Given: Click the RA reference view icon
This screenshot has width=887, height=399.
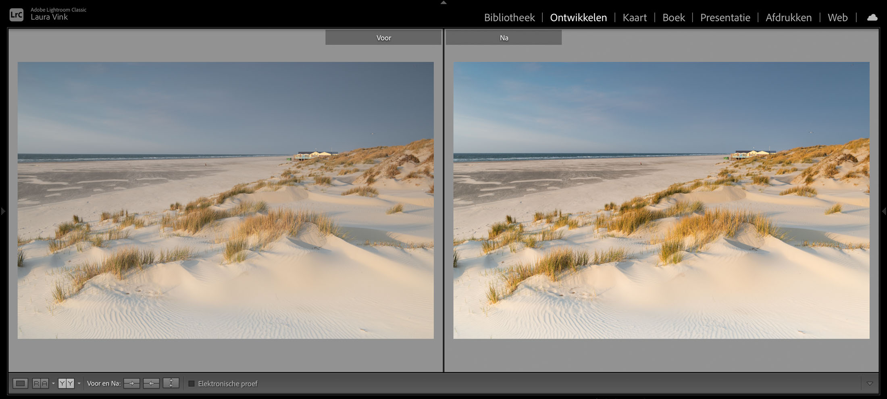Looking at the screenshot, I should [40, 383].
